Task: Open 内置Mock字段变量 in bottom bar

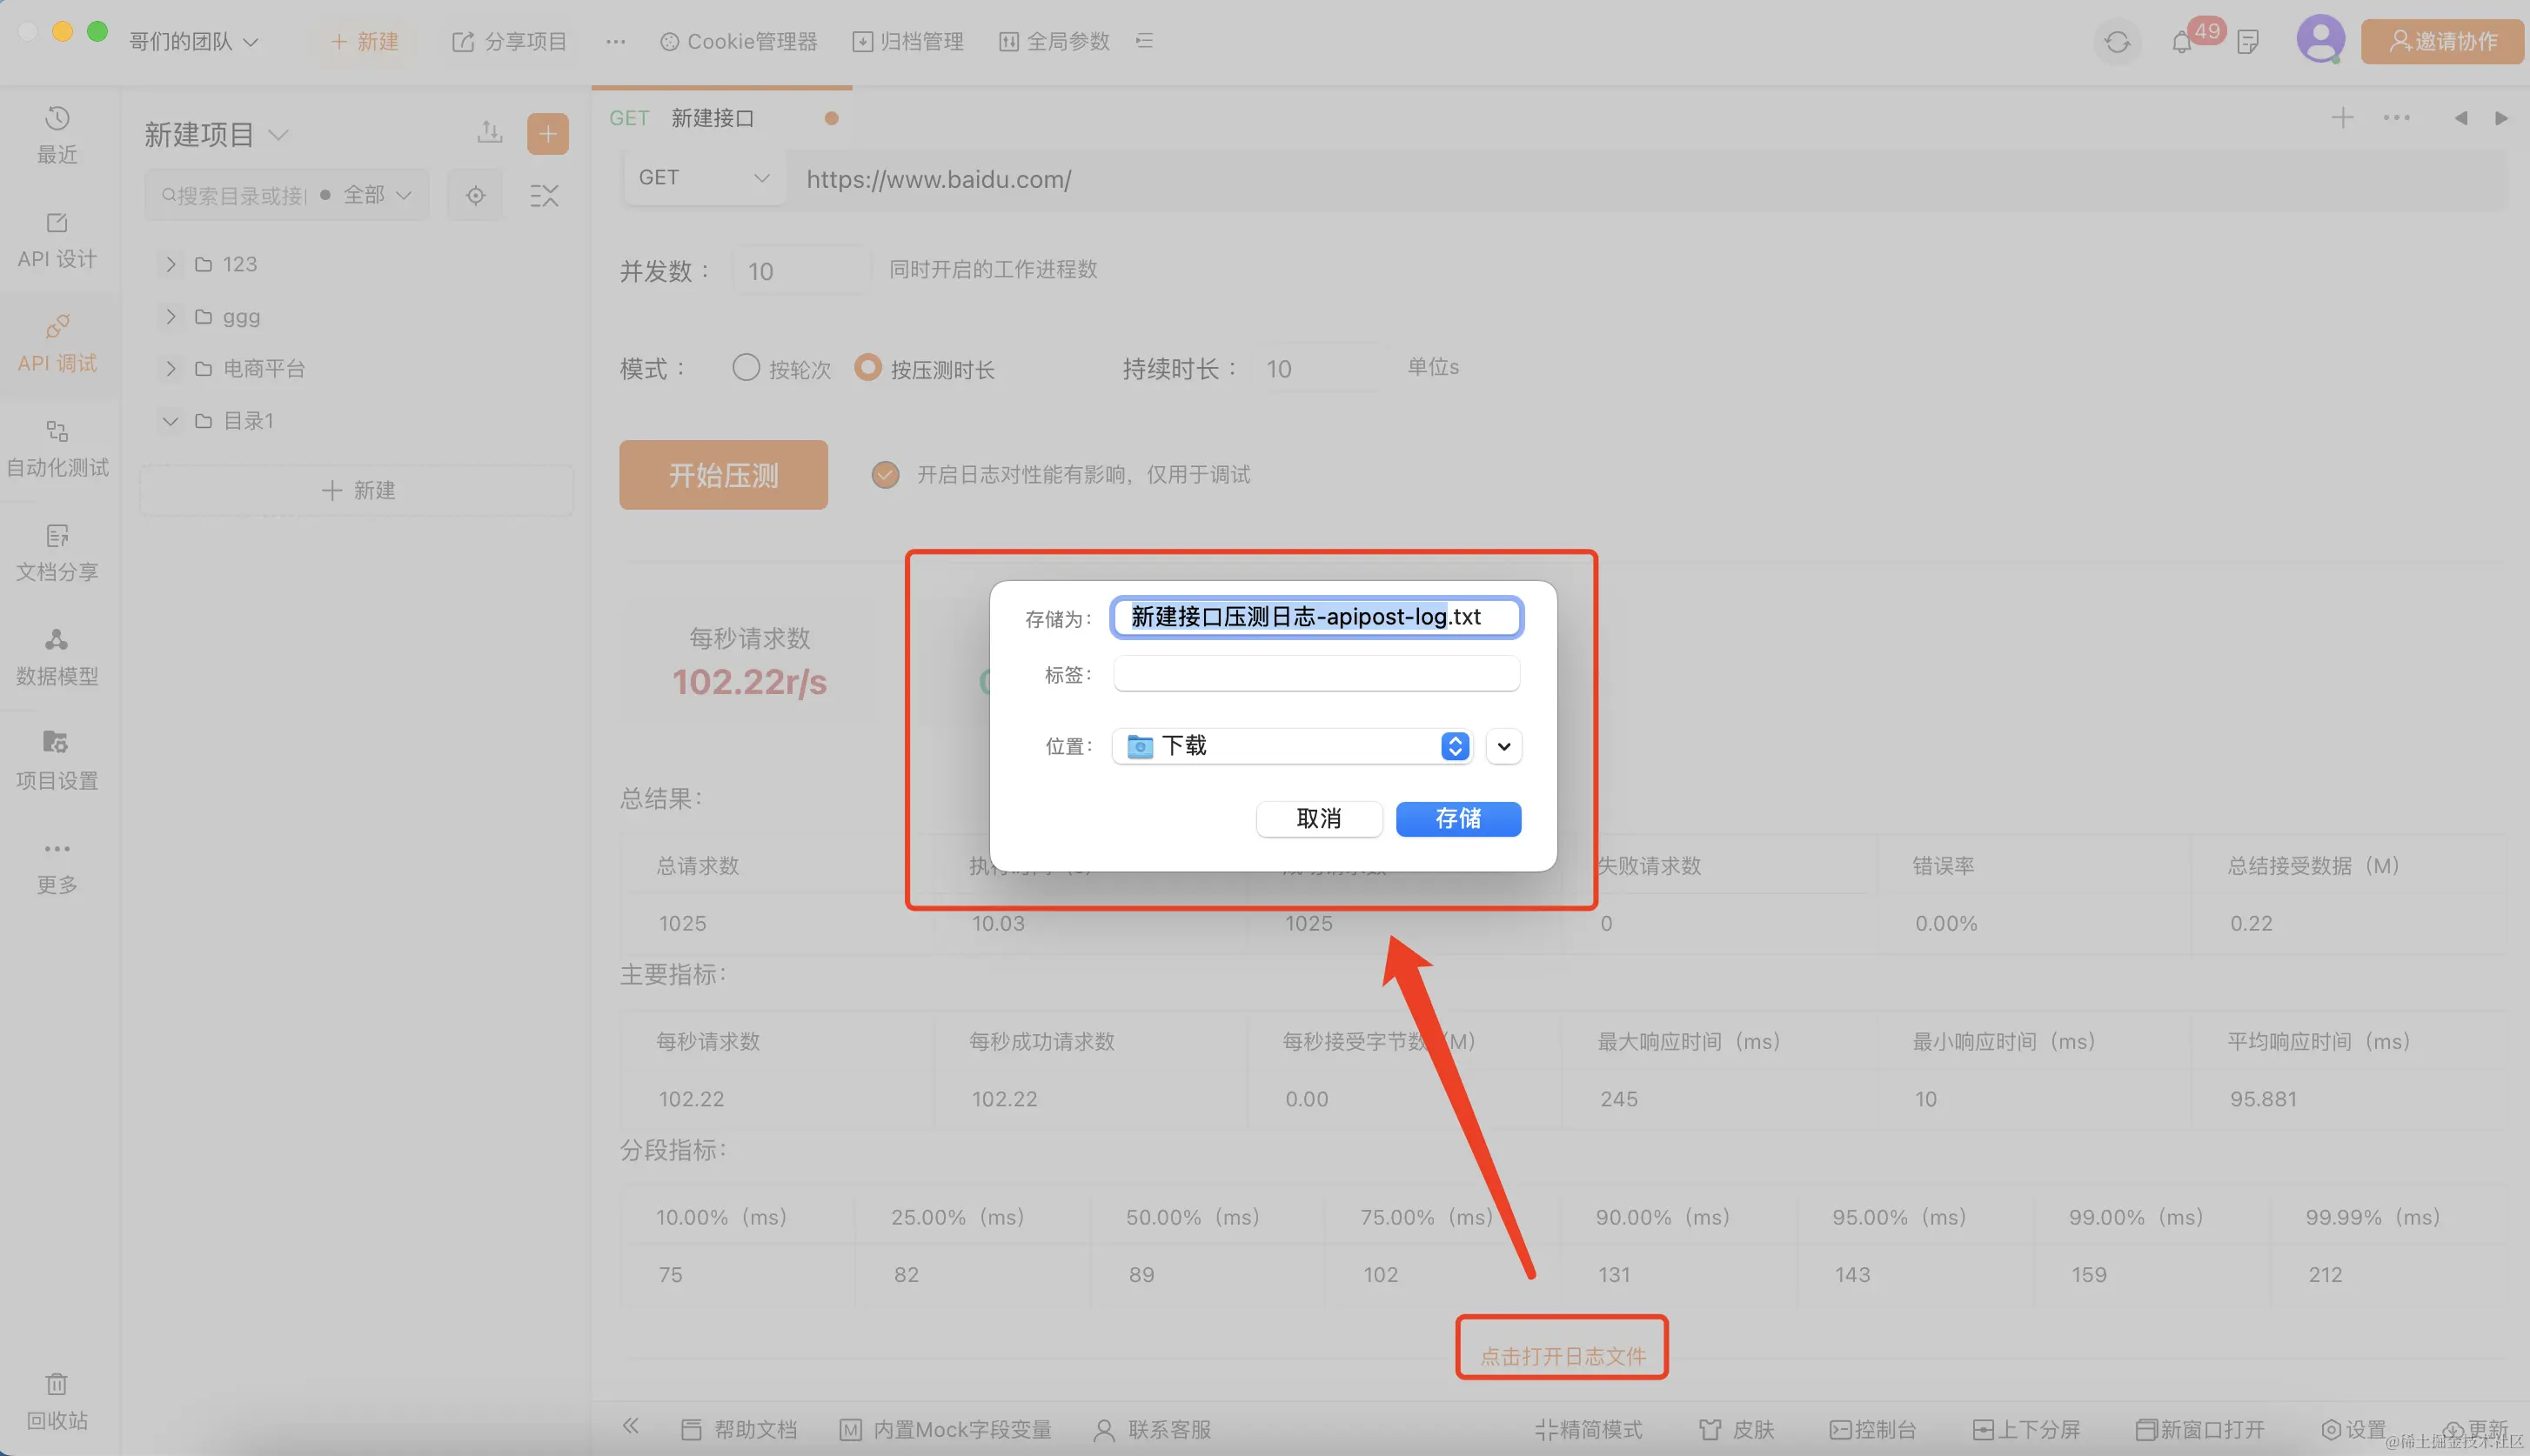Action: coord(946,1429)
